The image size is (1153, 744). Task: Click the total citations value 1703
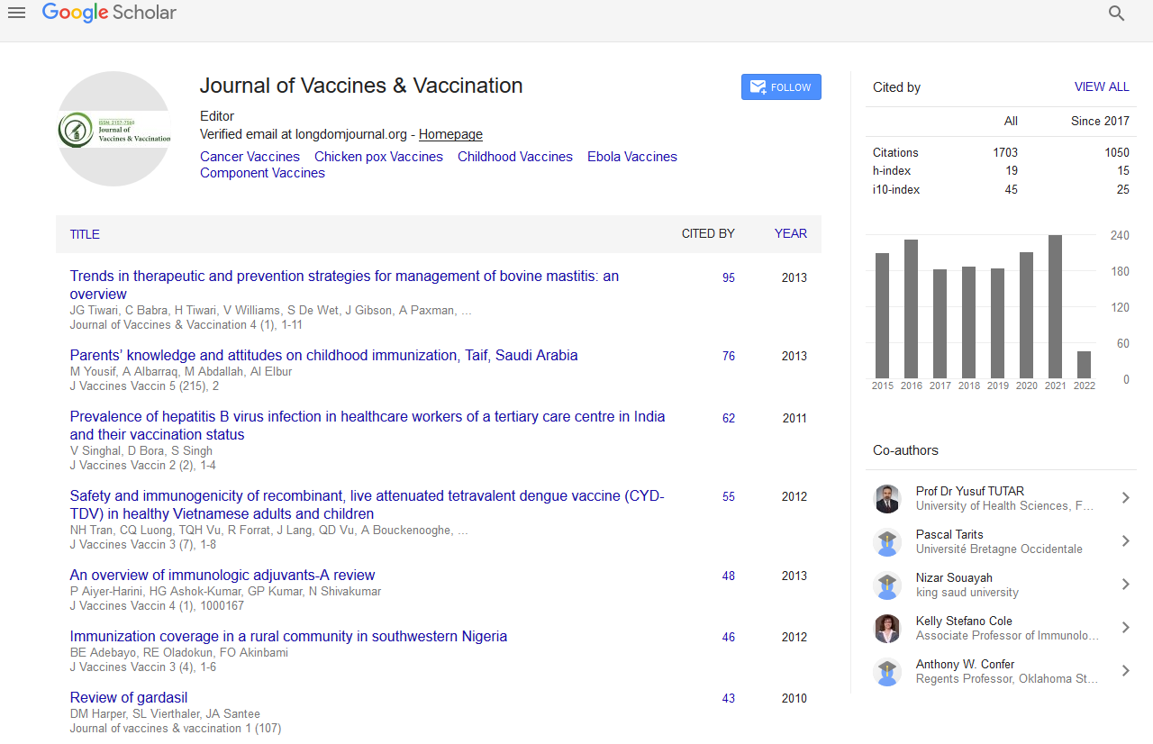[1005, 153]
